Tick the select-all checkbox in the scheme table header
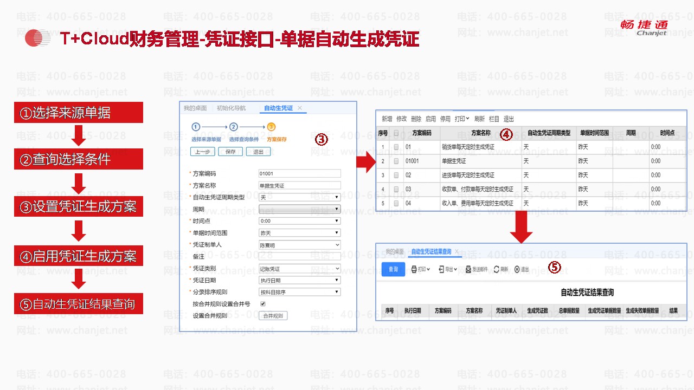 [396, 133]
